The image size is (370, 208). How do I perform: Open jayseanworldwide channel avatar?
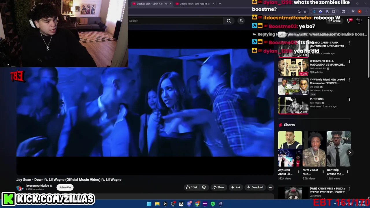[x=20, y=187]
